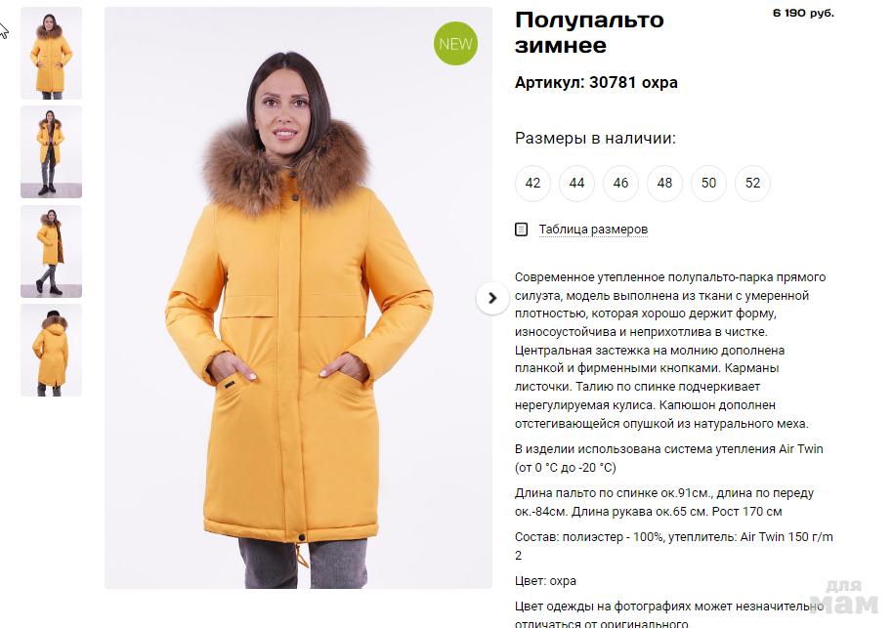893x628 pixels.
Task: Select size 42
Action: 532,183
